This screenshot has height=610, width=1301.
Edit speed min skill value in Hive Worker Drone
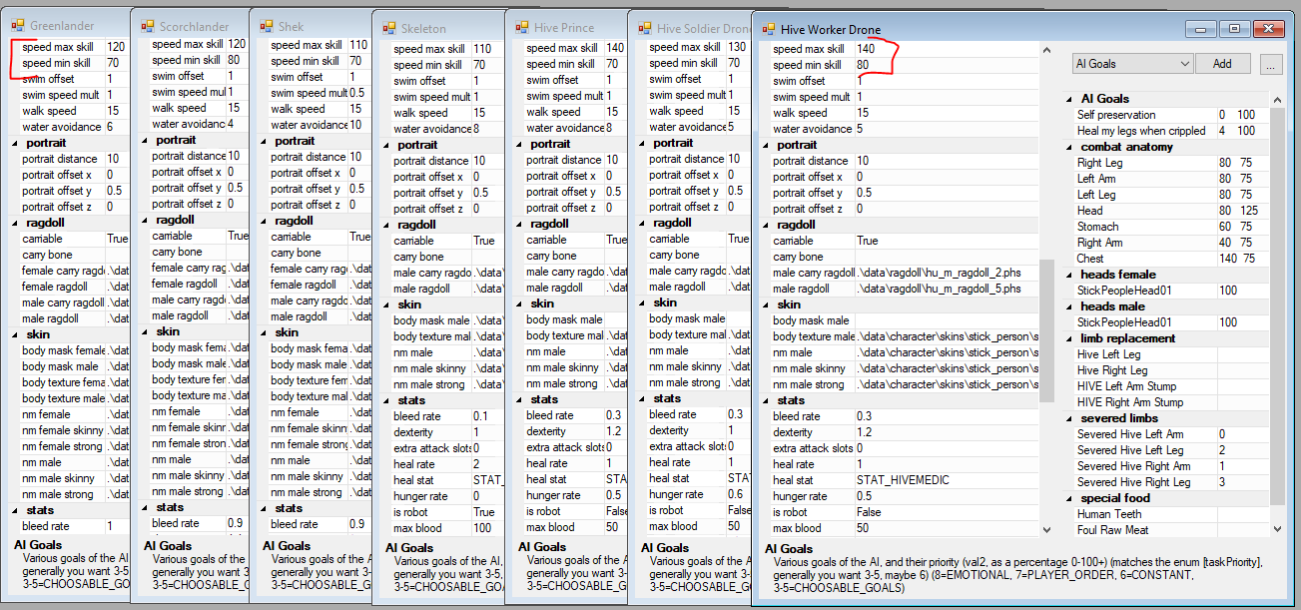click(x=946, y=65)
